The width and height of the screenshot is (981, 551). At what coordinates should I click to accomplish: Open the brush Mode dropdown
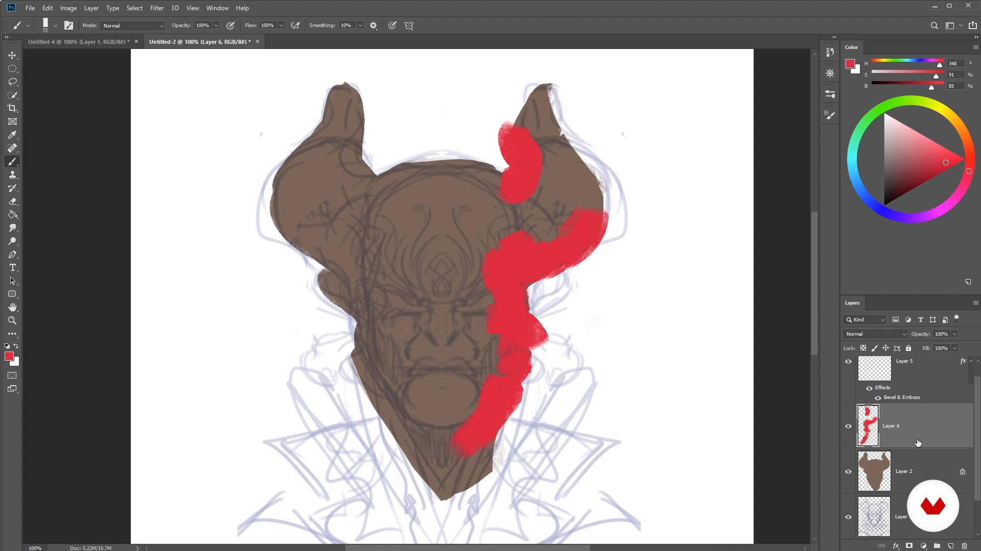pyautogui.click(x=133, y=26)
